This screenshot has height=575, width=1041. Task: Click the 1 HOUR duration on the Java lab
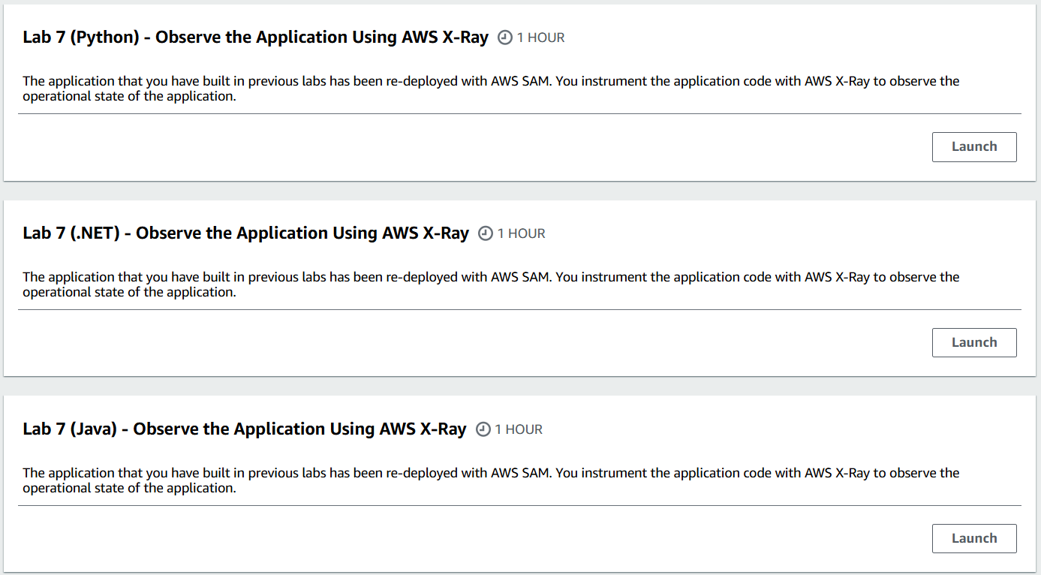pos(519,429)
